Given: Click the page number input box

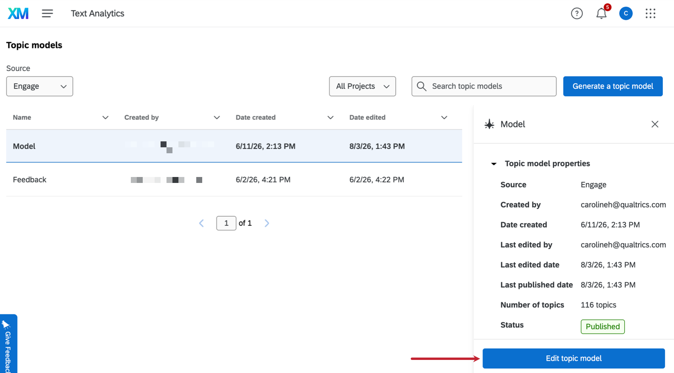Looking at the screenshot, I should pos(226,223).
